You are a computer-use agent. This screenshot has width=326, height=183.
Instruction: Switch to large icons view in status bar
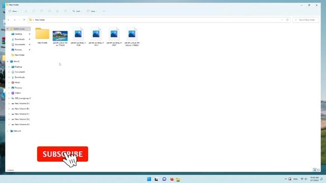click(x=318, y=170)
